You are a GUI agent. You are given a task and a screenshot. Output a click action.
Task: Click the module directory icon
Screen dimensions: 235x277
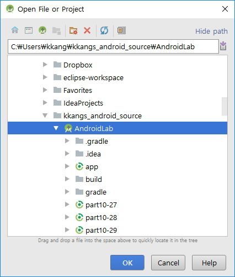(x=56, y=31)
